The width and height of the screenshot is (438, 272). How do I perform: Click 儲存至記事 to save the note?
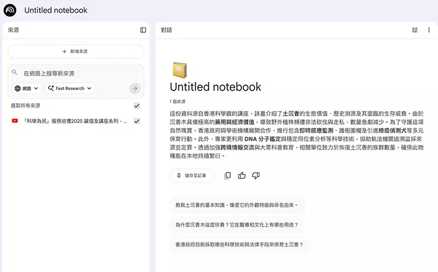pos(192,176)
